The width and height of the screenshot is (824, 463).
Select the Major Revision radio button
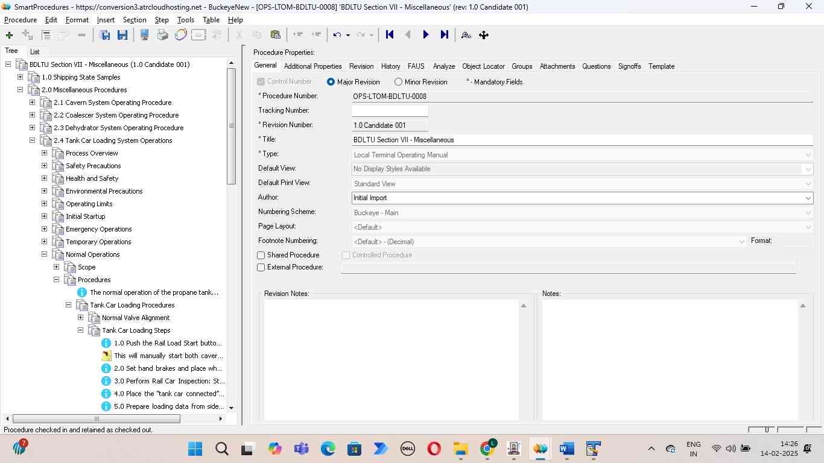pos(331,82)
